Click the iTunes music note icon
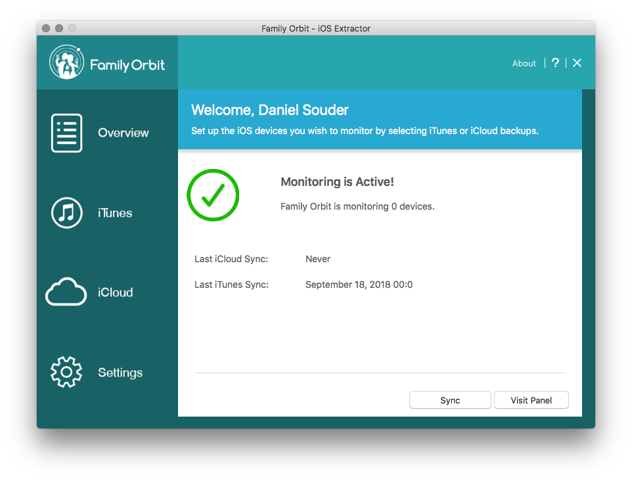 point(66,213)
